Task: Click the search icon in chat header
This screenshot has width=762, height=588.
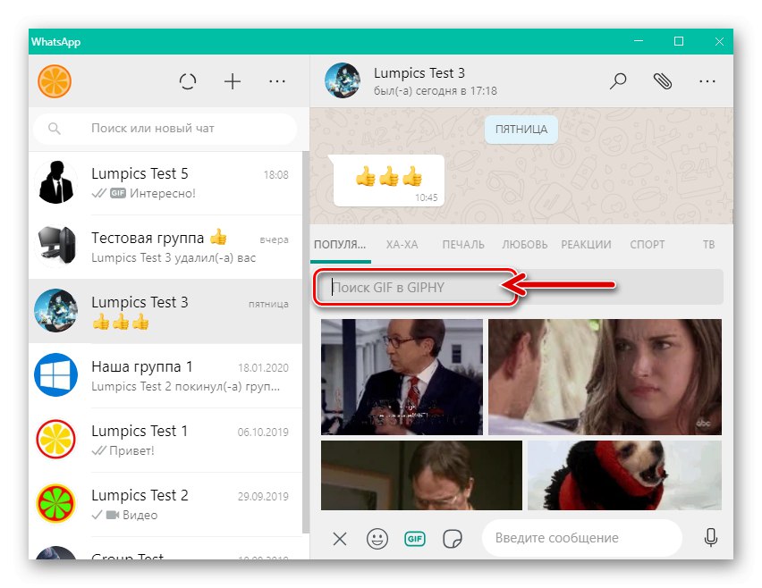Action: [x=617, y=80]
